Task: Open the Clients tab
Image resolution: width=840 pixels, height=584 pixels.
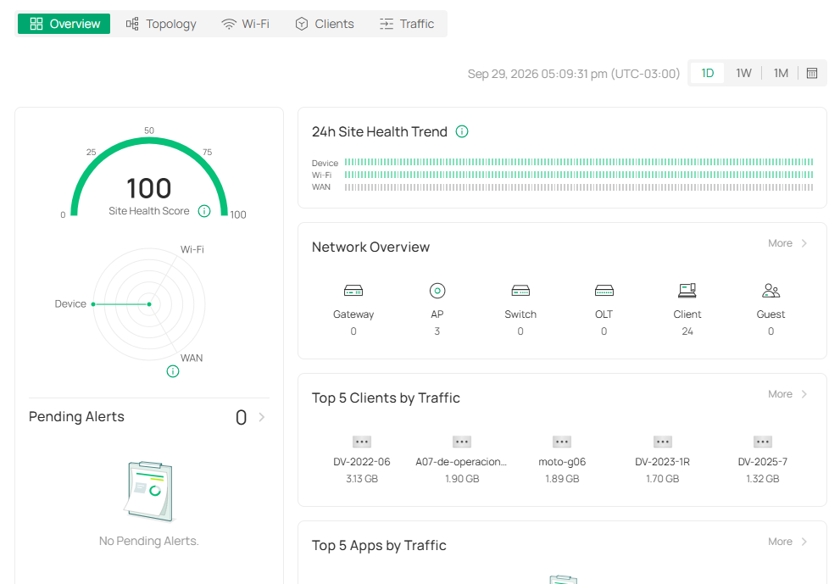Action: point(325,24)
